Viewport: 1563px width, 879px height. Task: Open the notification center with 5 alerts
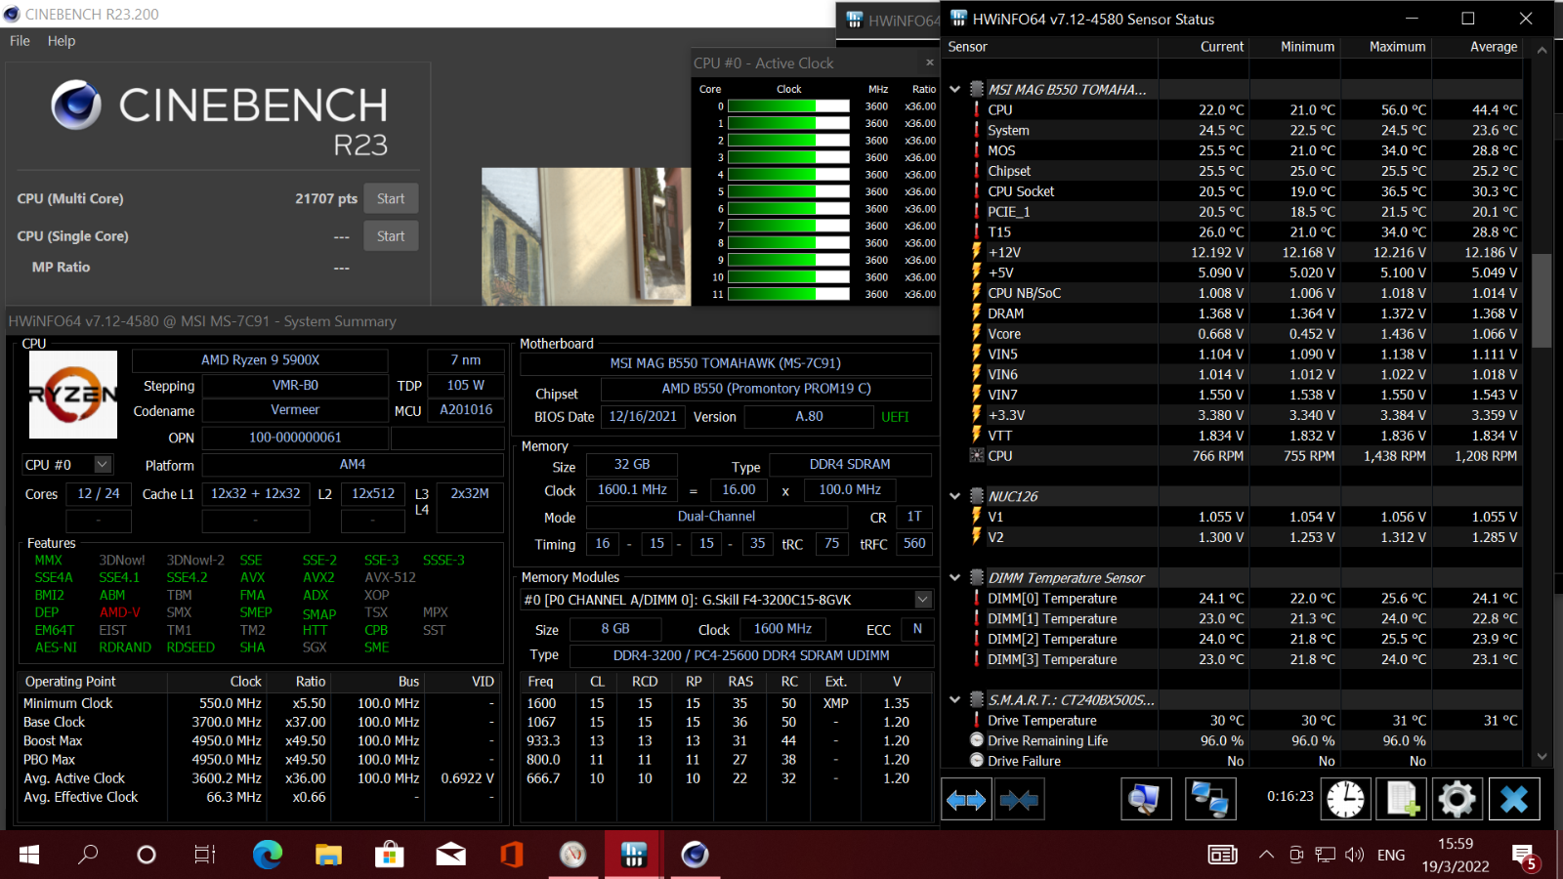[1523, 857]
